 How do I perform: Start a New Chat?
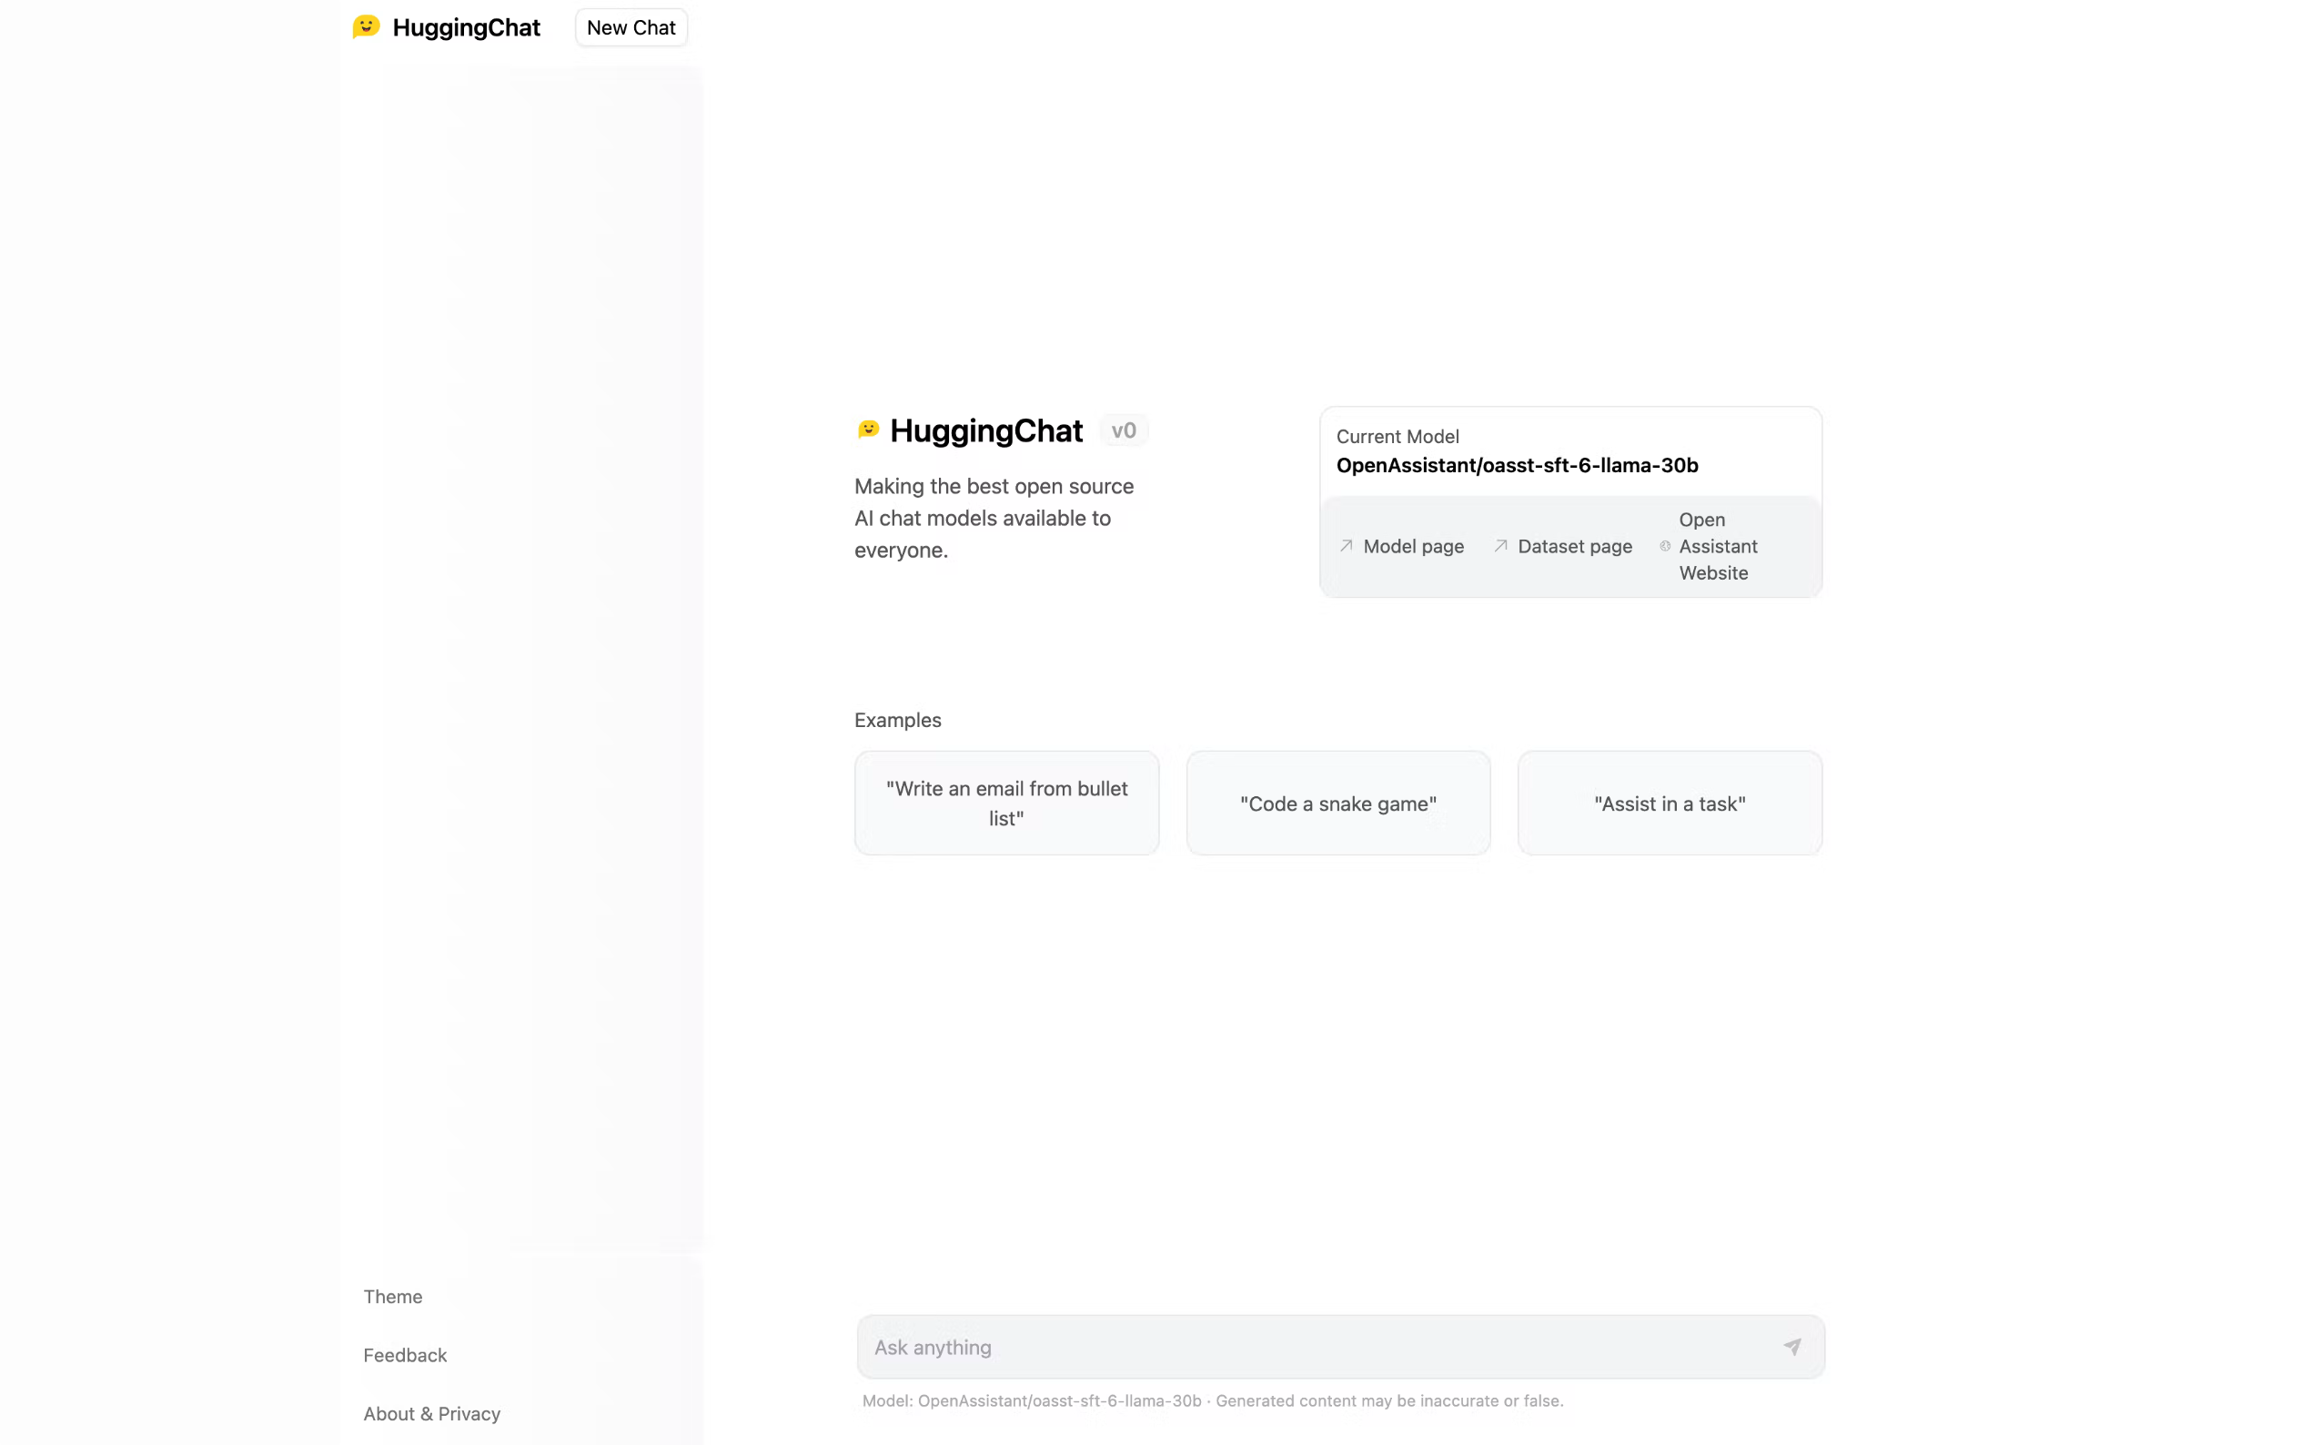coord(631,27)
